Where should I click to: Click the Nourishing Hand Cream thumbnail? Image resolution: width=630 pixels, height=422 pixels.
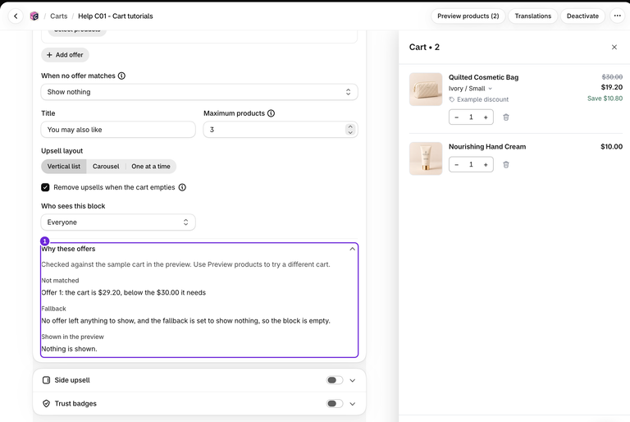pos(426,158)
